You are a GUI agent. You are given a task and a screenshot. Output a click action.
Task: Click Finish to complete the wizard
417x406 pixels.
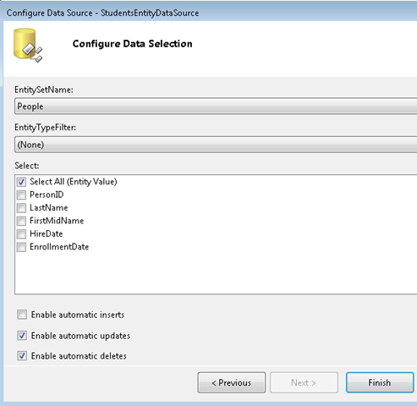(x=380, y=382)
